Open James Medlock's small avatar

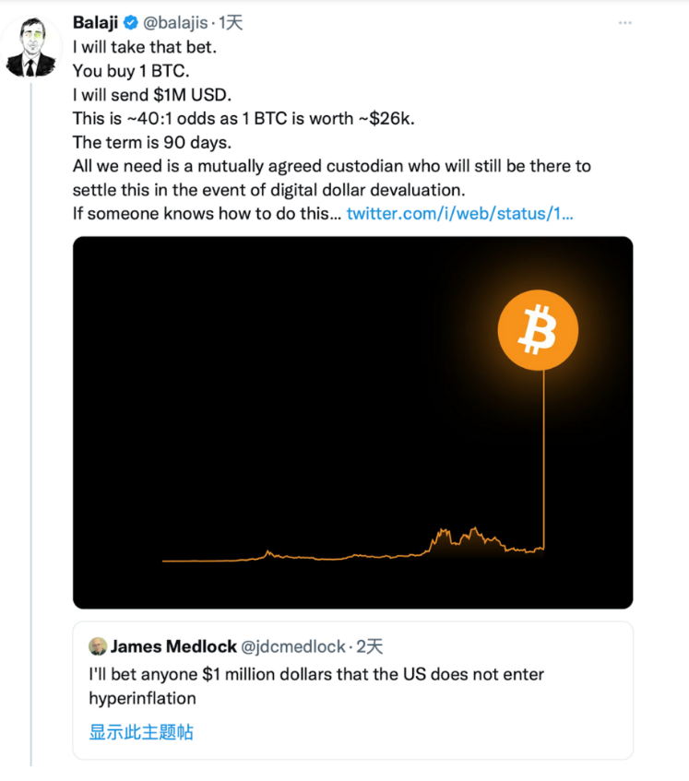97,645
